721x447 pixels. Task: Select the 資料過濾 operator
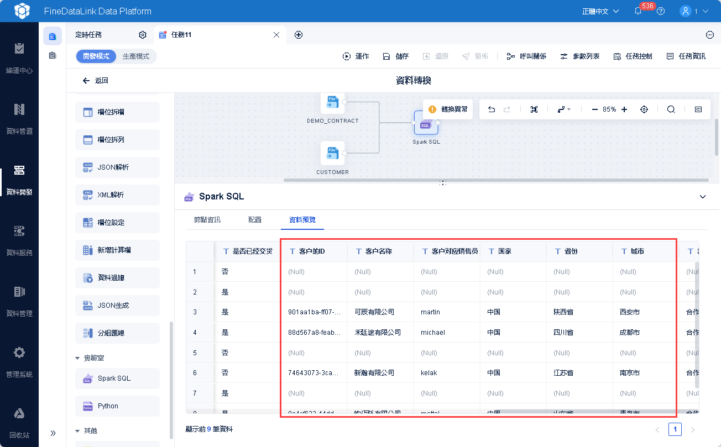(x=117, y=278)
